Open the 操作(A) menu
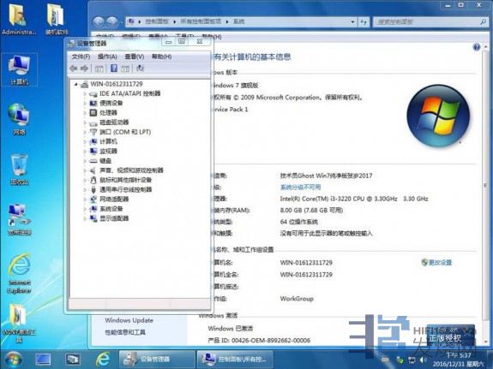493x369 pixels. [107, 57]
